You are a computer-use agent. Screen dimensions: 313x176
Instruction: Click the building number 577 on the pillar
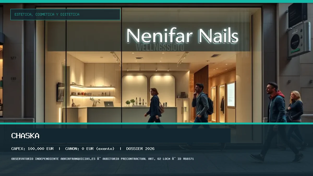pyautogui.click(x=13, y=58)
